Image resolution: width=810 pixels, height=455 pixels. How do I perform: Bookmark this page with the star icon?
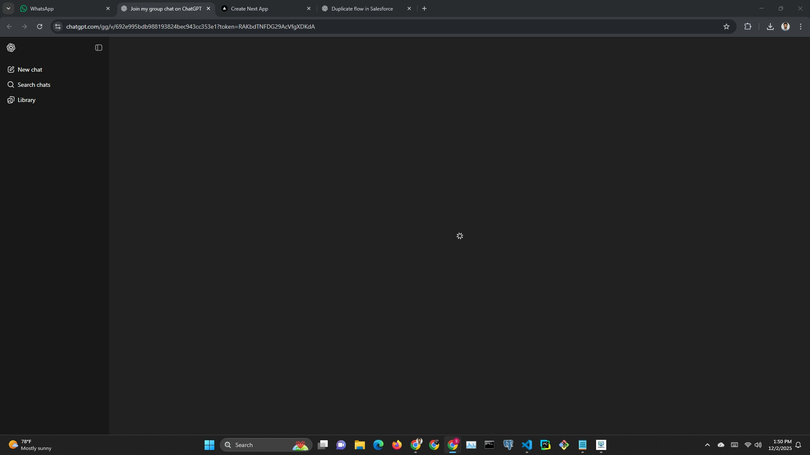(726, 27)
